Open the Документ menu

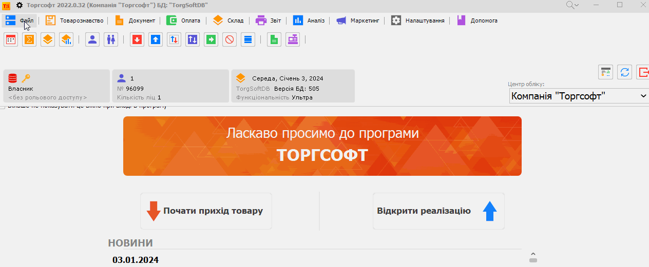coord(135,20)
